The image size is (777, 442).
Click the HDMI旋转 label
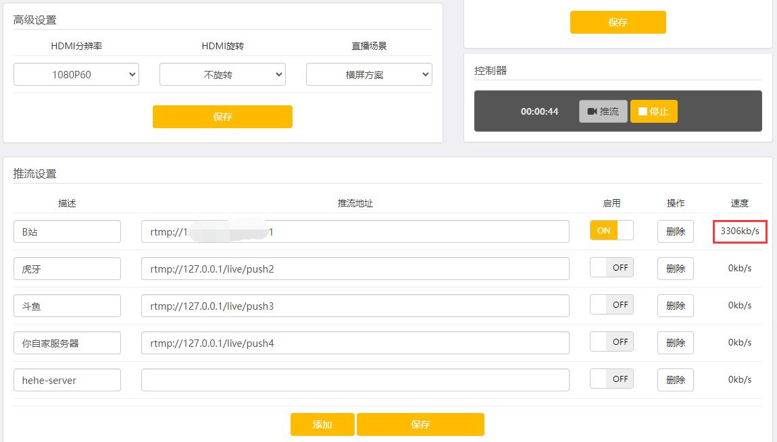222,46
